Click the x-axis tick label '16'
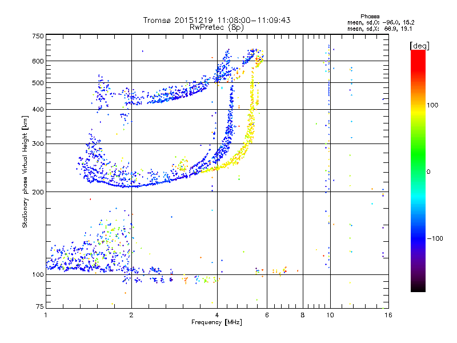This screenshot has height=343, width=457. [x=388, y=315]
